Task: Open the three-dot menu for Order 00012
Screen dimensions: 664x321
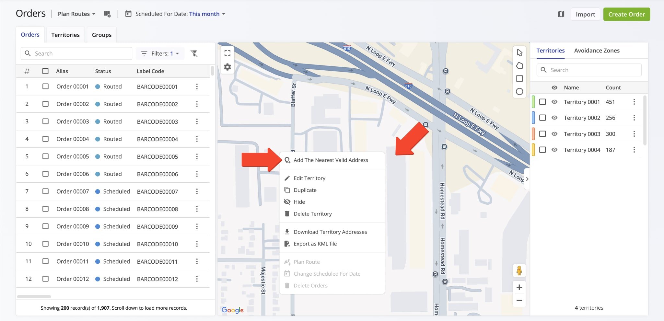Action: click(x=197, y=279)
